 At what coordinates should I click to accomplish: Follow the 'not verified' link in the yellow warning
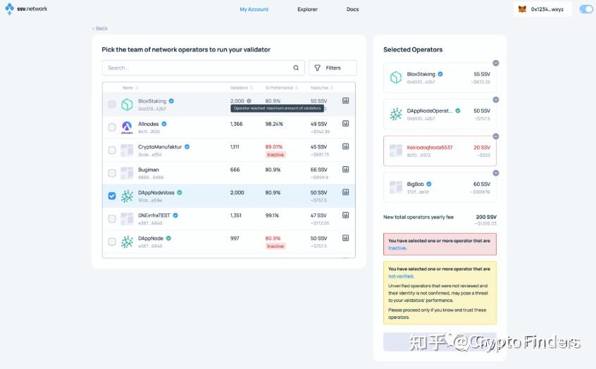[401, 276]
